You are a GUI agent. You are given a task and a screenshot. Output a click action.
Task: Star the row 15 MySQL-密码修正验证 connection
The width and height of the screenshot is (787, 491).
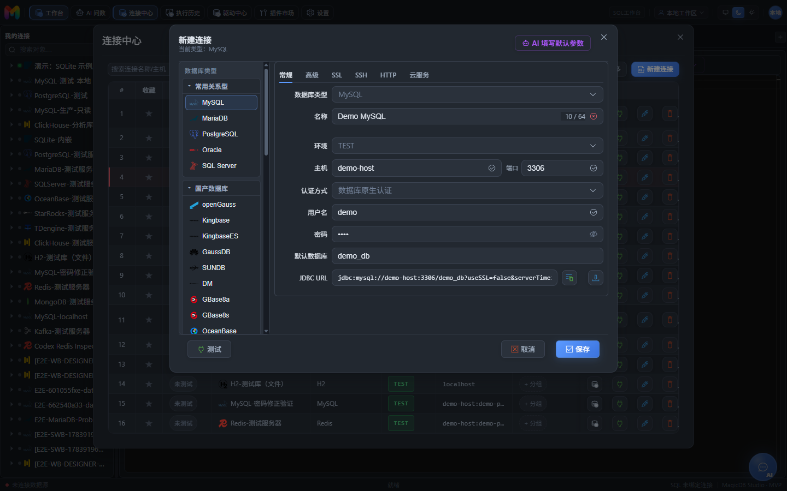[x=149, y=404]
